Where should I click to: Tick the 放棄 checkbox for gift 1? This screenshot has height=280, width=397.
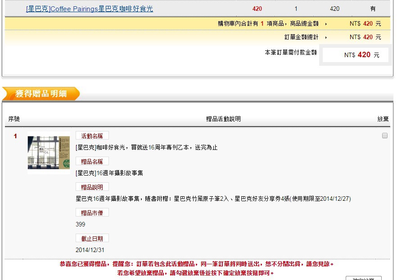point(384,135)
